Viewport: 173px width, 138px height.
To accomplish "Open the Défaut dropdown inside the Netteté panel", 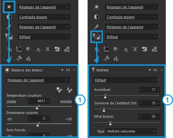I will [x=125, y=80].
